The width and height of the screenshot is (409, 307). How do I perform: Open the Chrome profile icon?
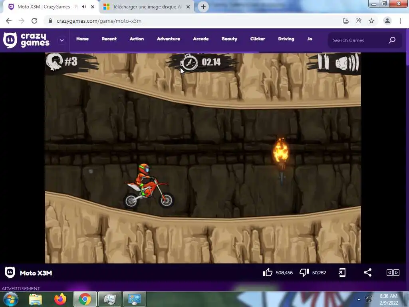[387, 21]
